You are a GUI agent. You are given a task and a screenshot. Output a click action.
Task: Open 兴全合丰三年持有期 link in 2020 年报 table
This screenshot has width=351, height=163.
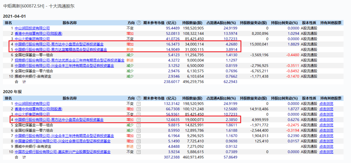(x=64, y=136)
